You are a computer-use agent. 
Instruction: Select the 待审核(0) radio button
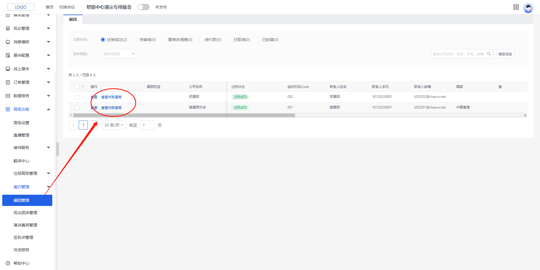[136, 40]
